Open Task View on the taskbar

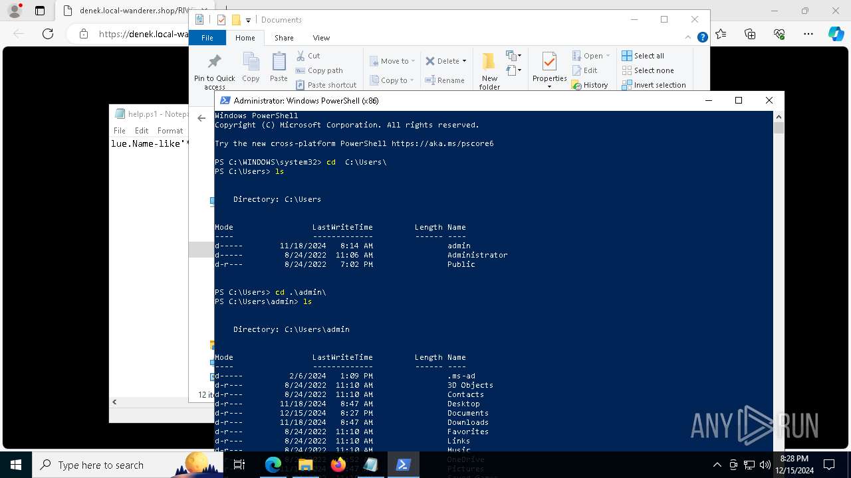pyautogui.click(x=239, y=465)
